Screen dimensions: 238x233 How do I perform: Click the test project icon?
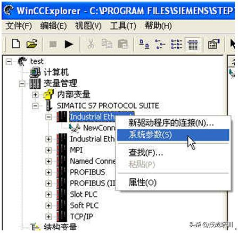tap(22, 62)
